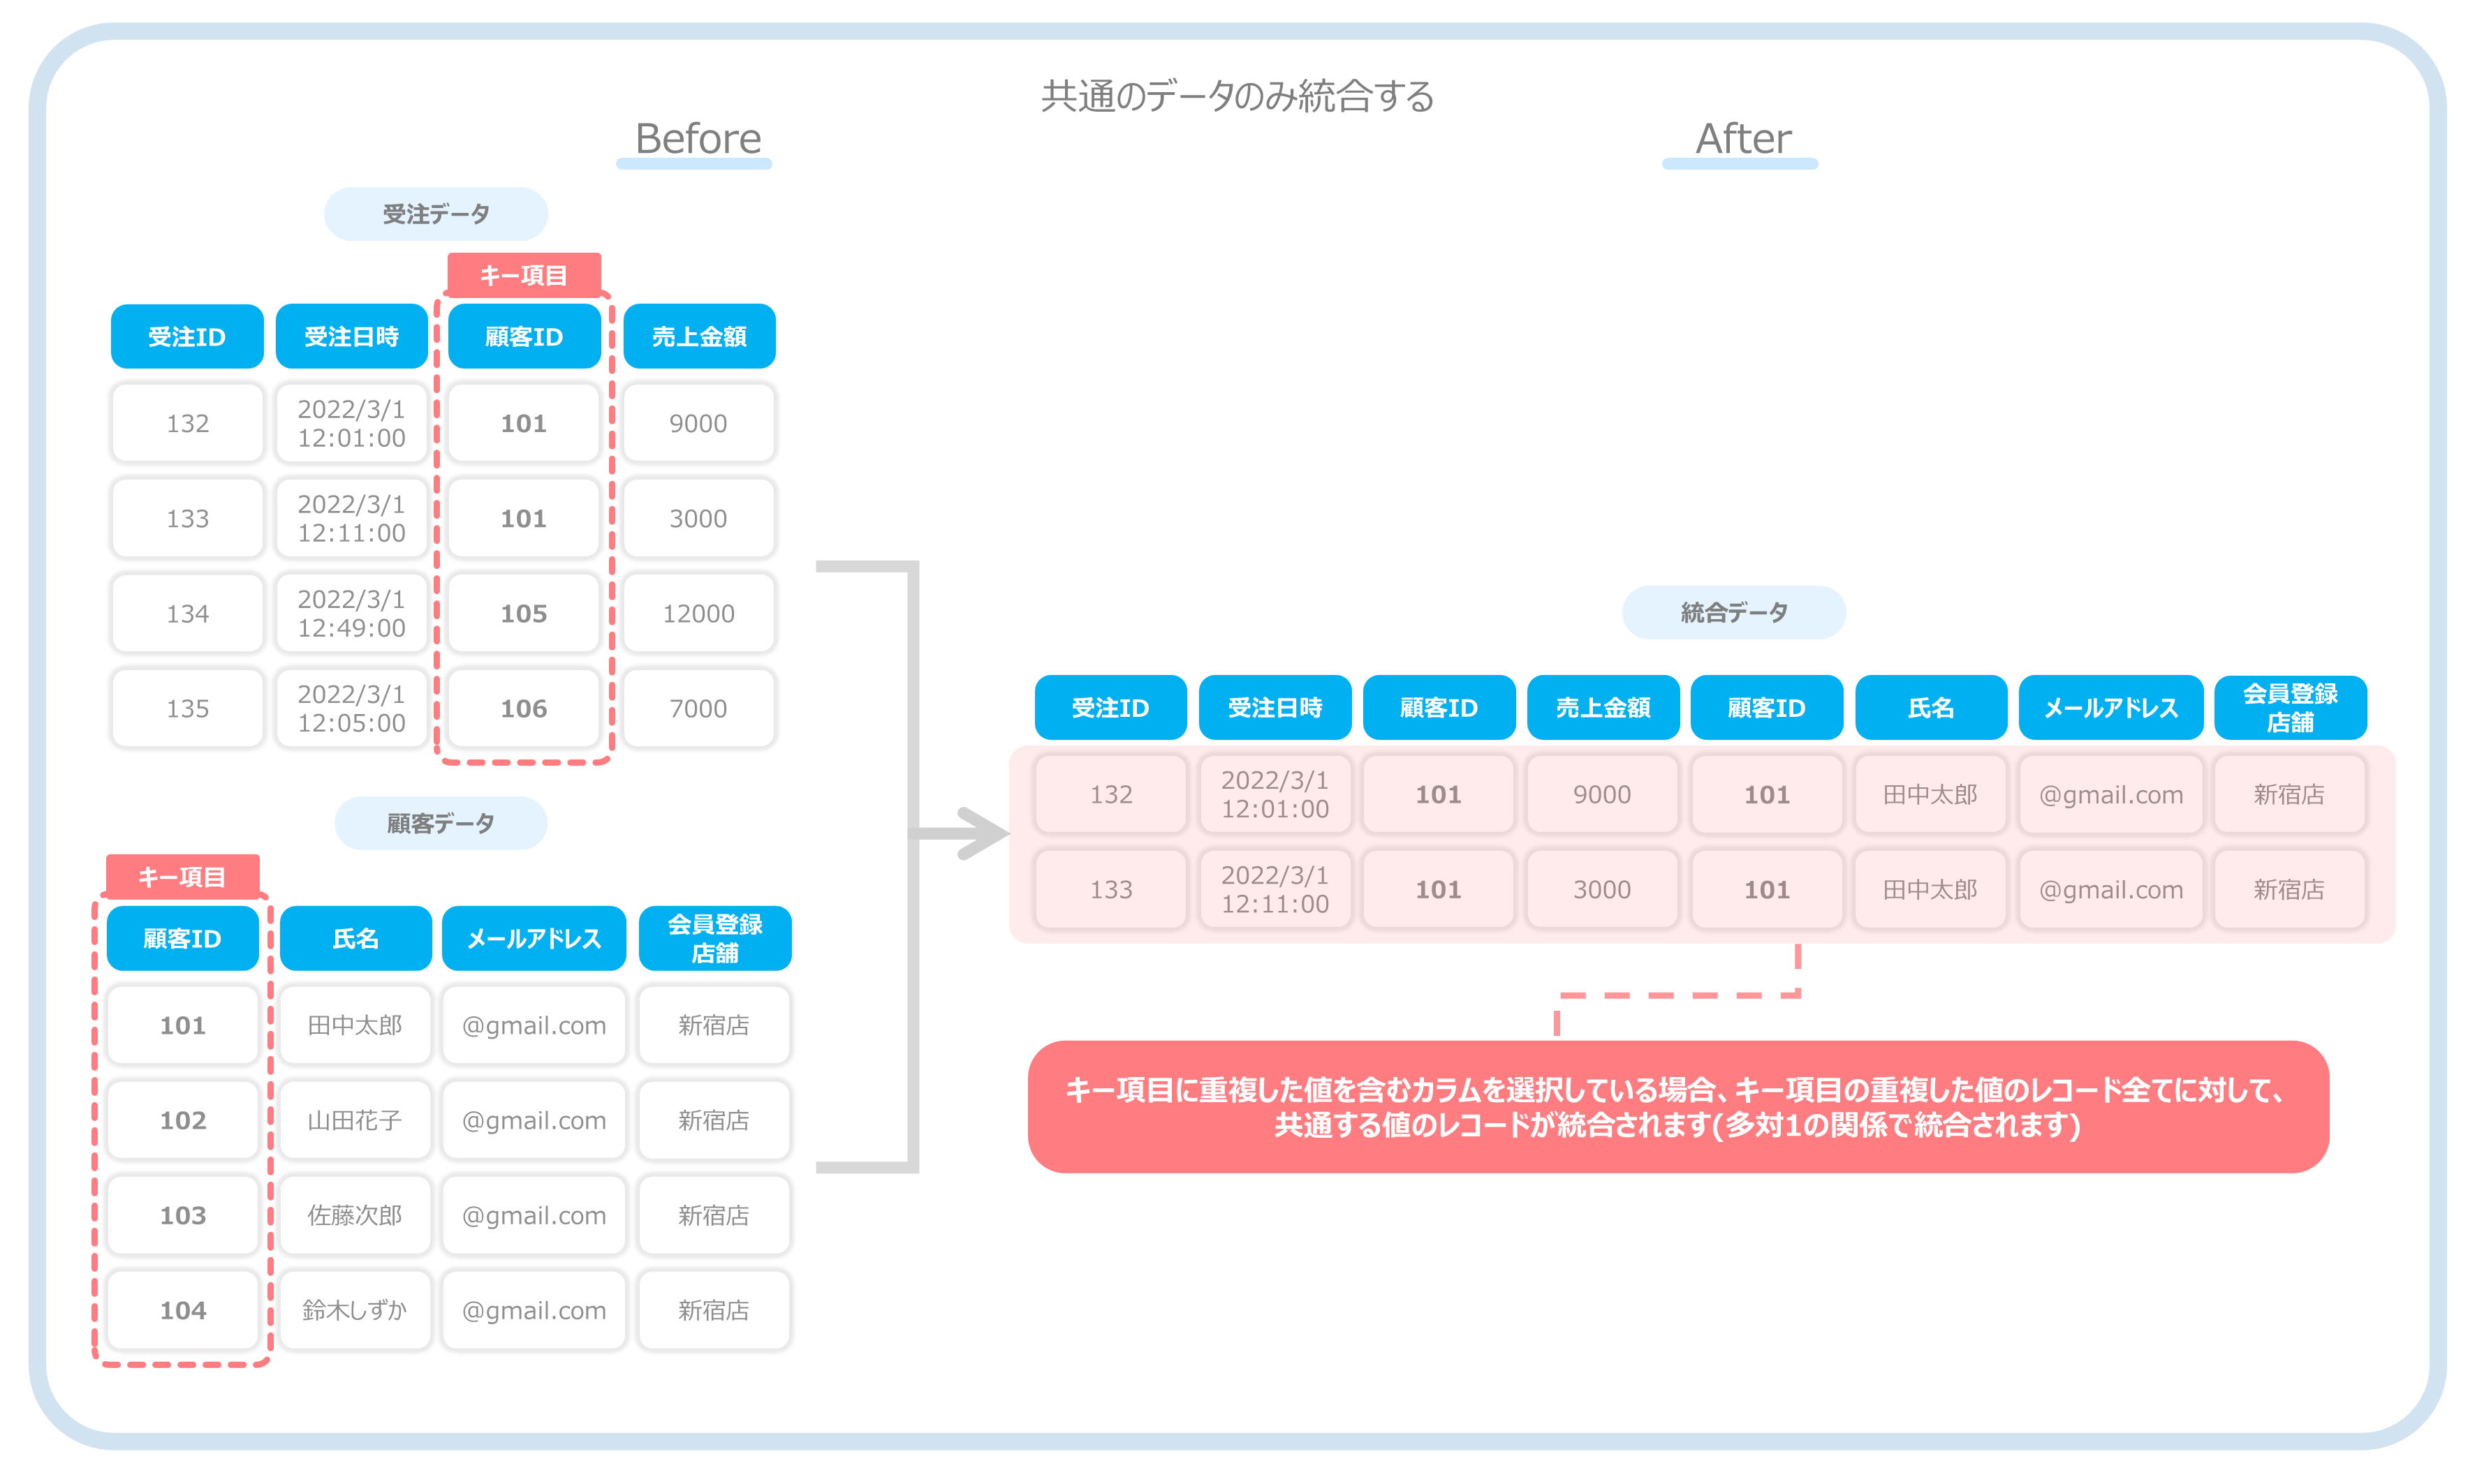Select the 7000 sales amount cell
The height and width of the screenshot is (1484, 2475).
click(x=698, y=708)
